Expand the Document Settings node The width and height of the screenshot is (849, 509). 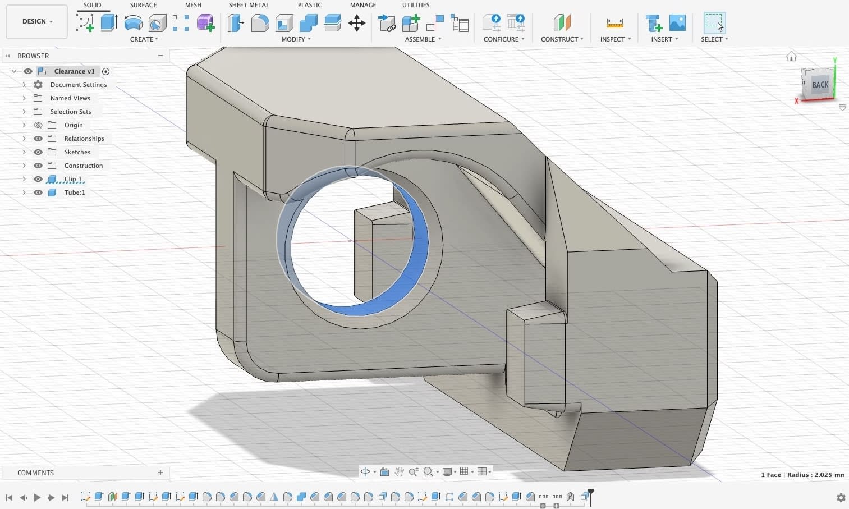(24, 85)
